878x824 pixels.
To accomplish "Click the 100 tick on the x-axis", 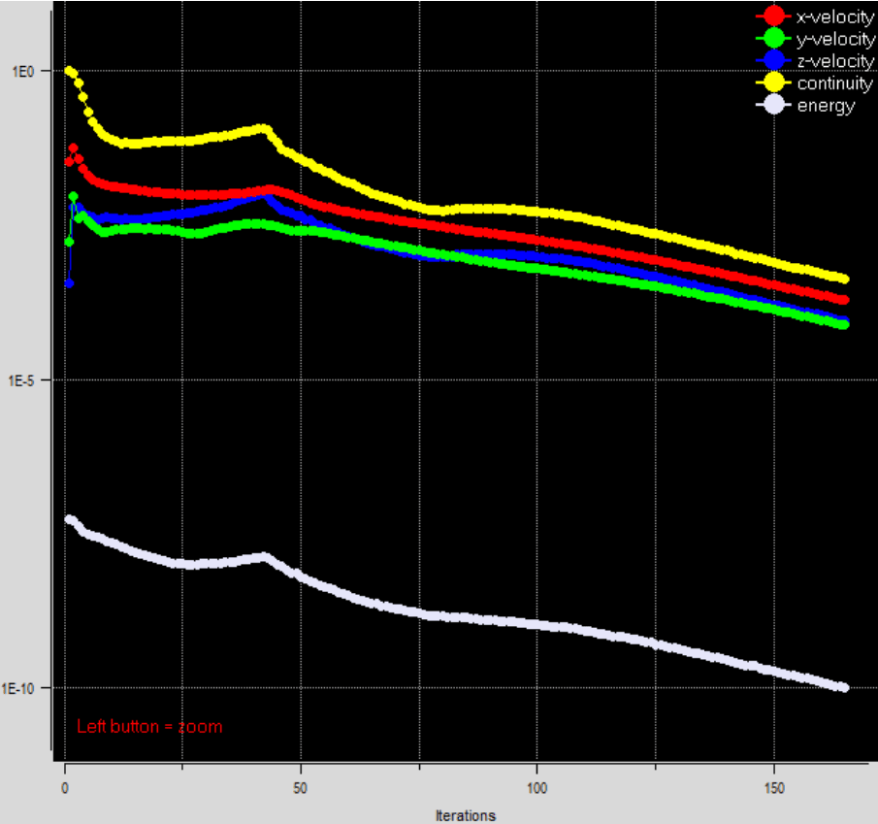I will point(537,783).
